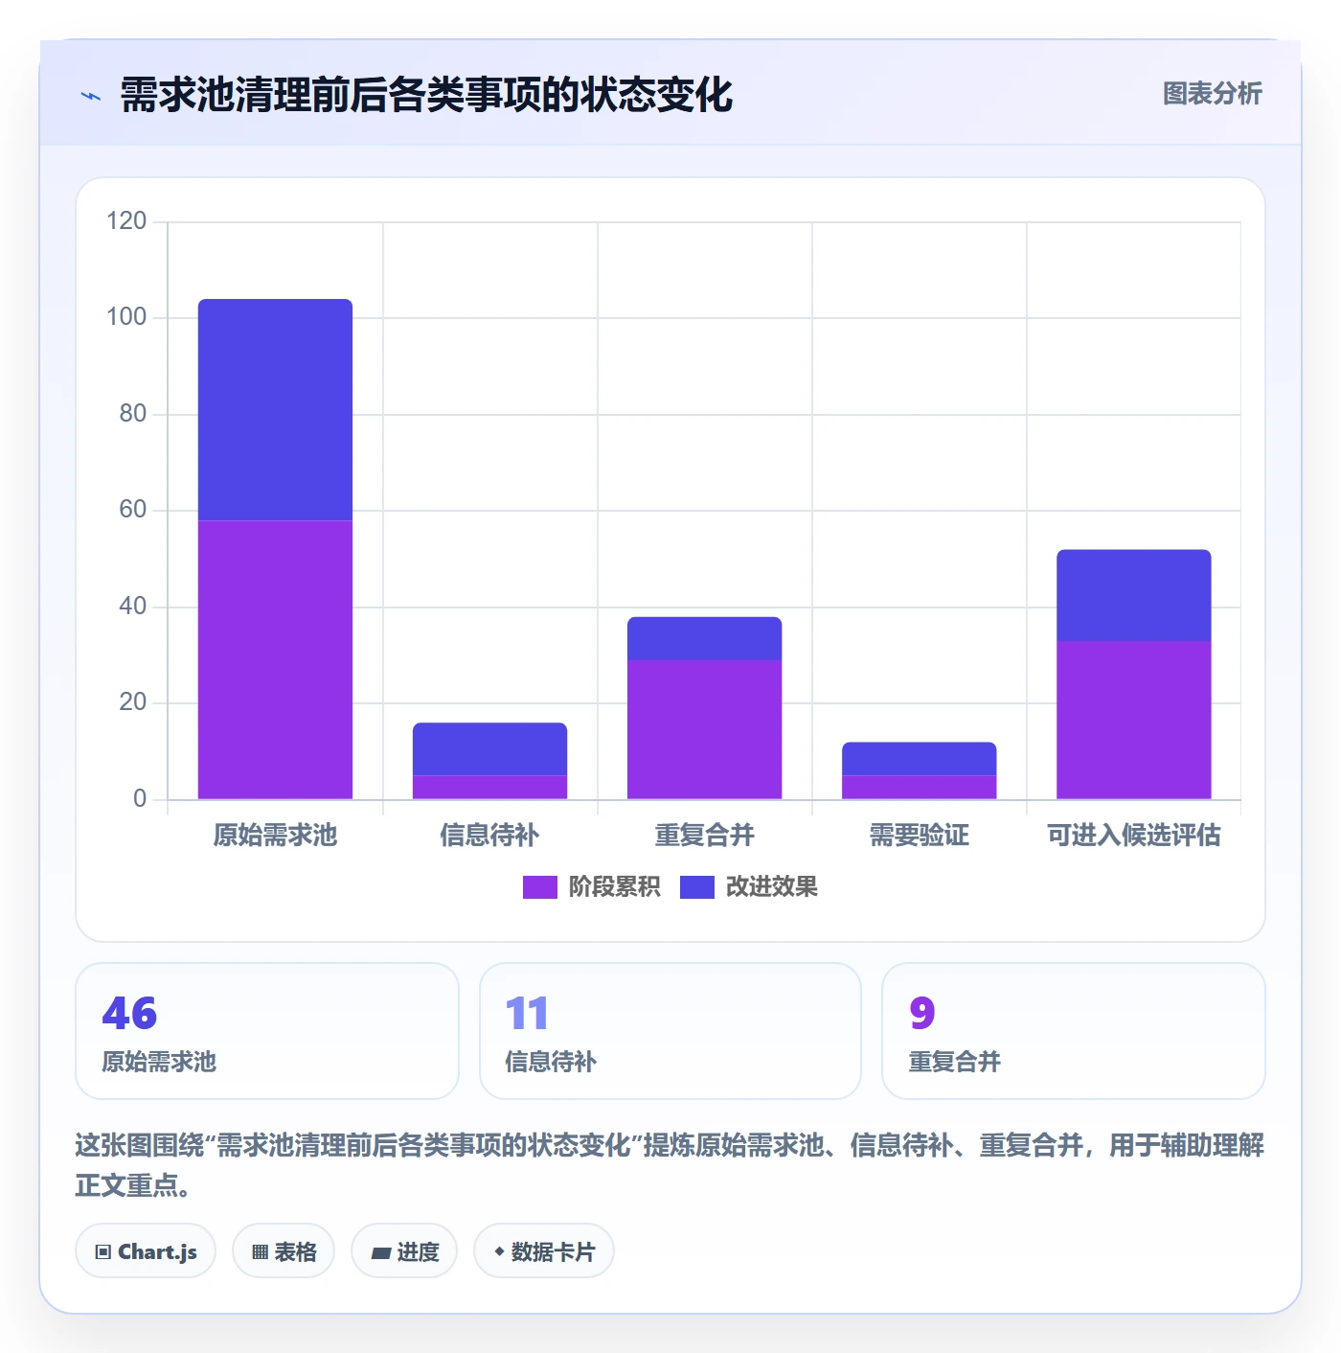This screenshot has width=1341, height=1353.
Task: Click the 60 y-axis tick label
Action: 132,510
